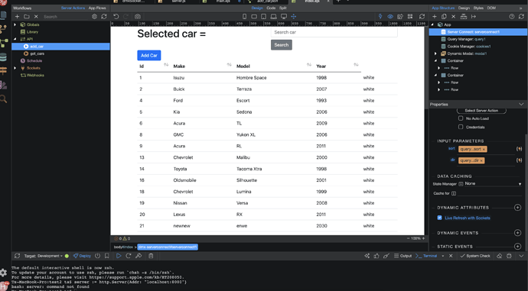This screenshot has width=528, height=291.
Task: Create a new folder in Workflows panel
Action: pos(27,17)
